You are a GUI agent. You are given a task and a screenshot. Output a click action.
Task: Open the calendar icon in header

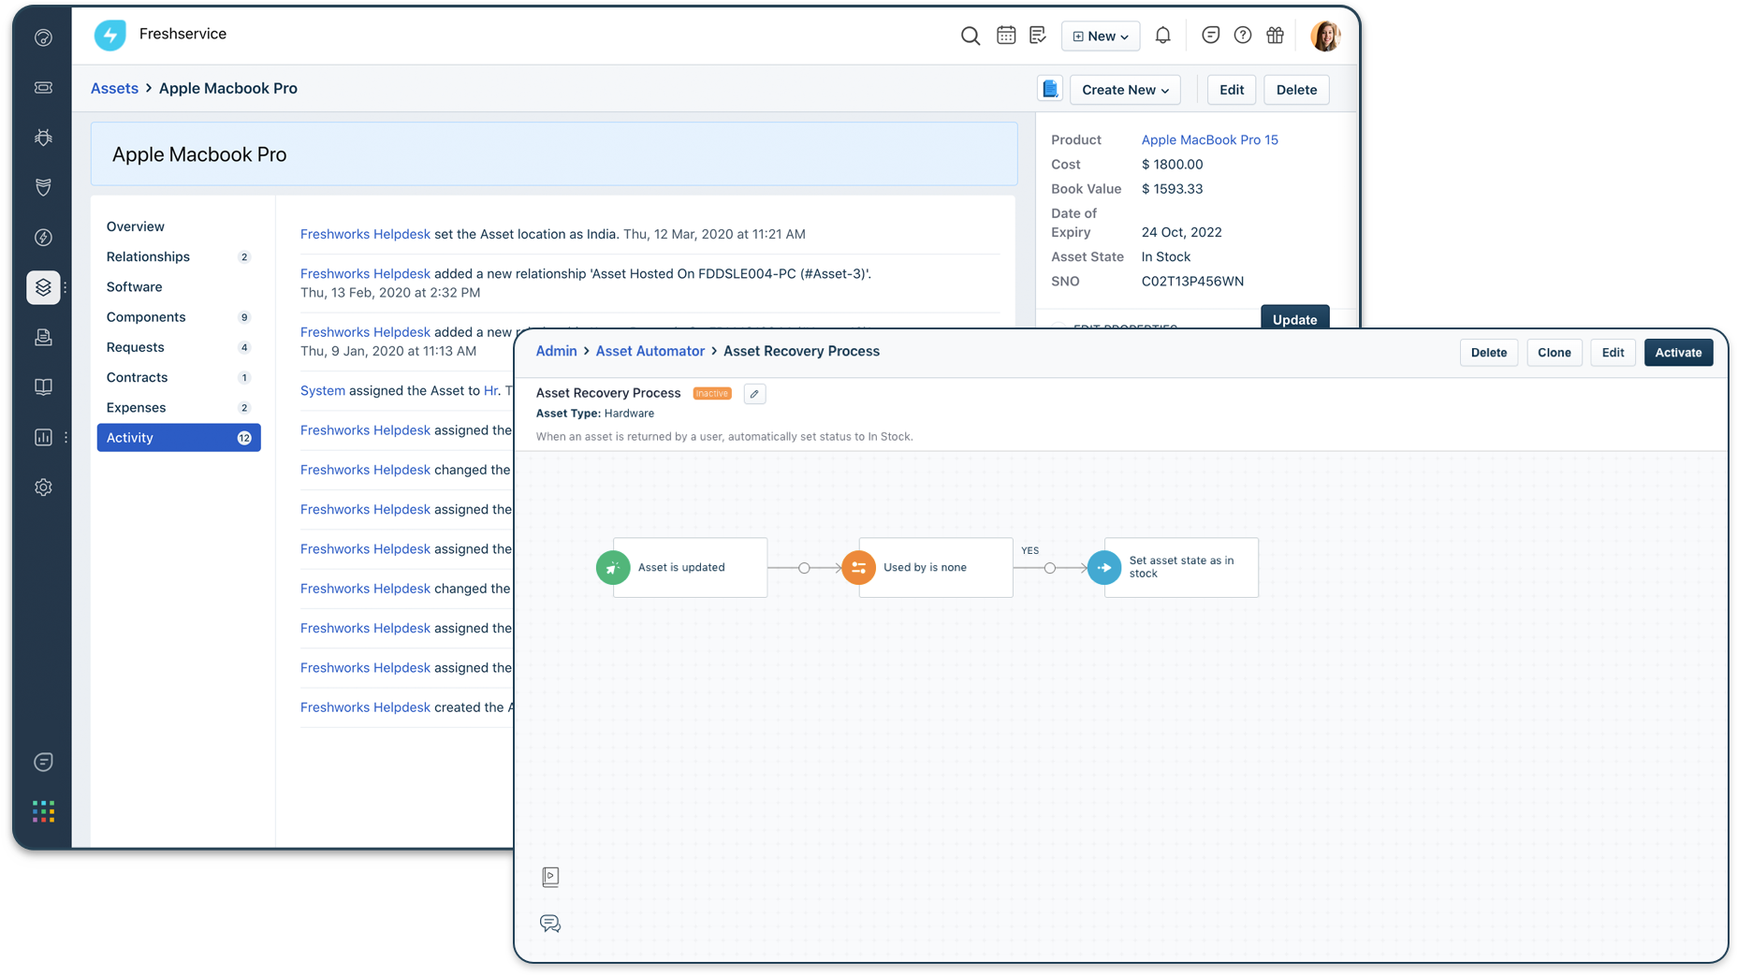click(x=1006, y=36)
